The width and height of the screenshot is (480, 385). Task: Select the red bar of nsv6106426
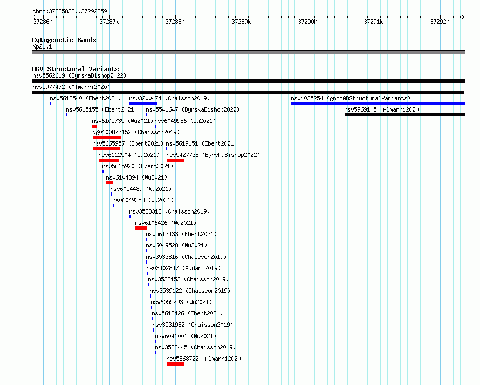pyautogui.click(x=141, y=228)
